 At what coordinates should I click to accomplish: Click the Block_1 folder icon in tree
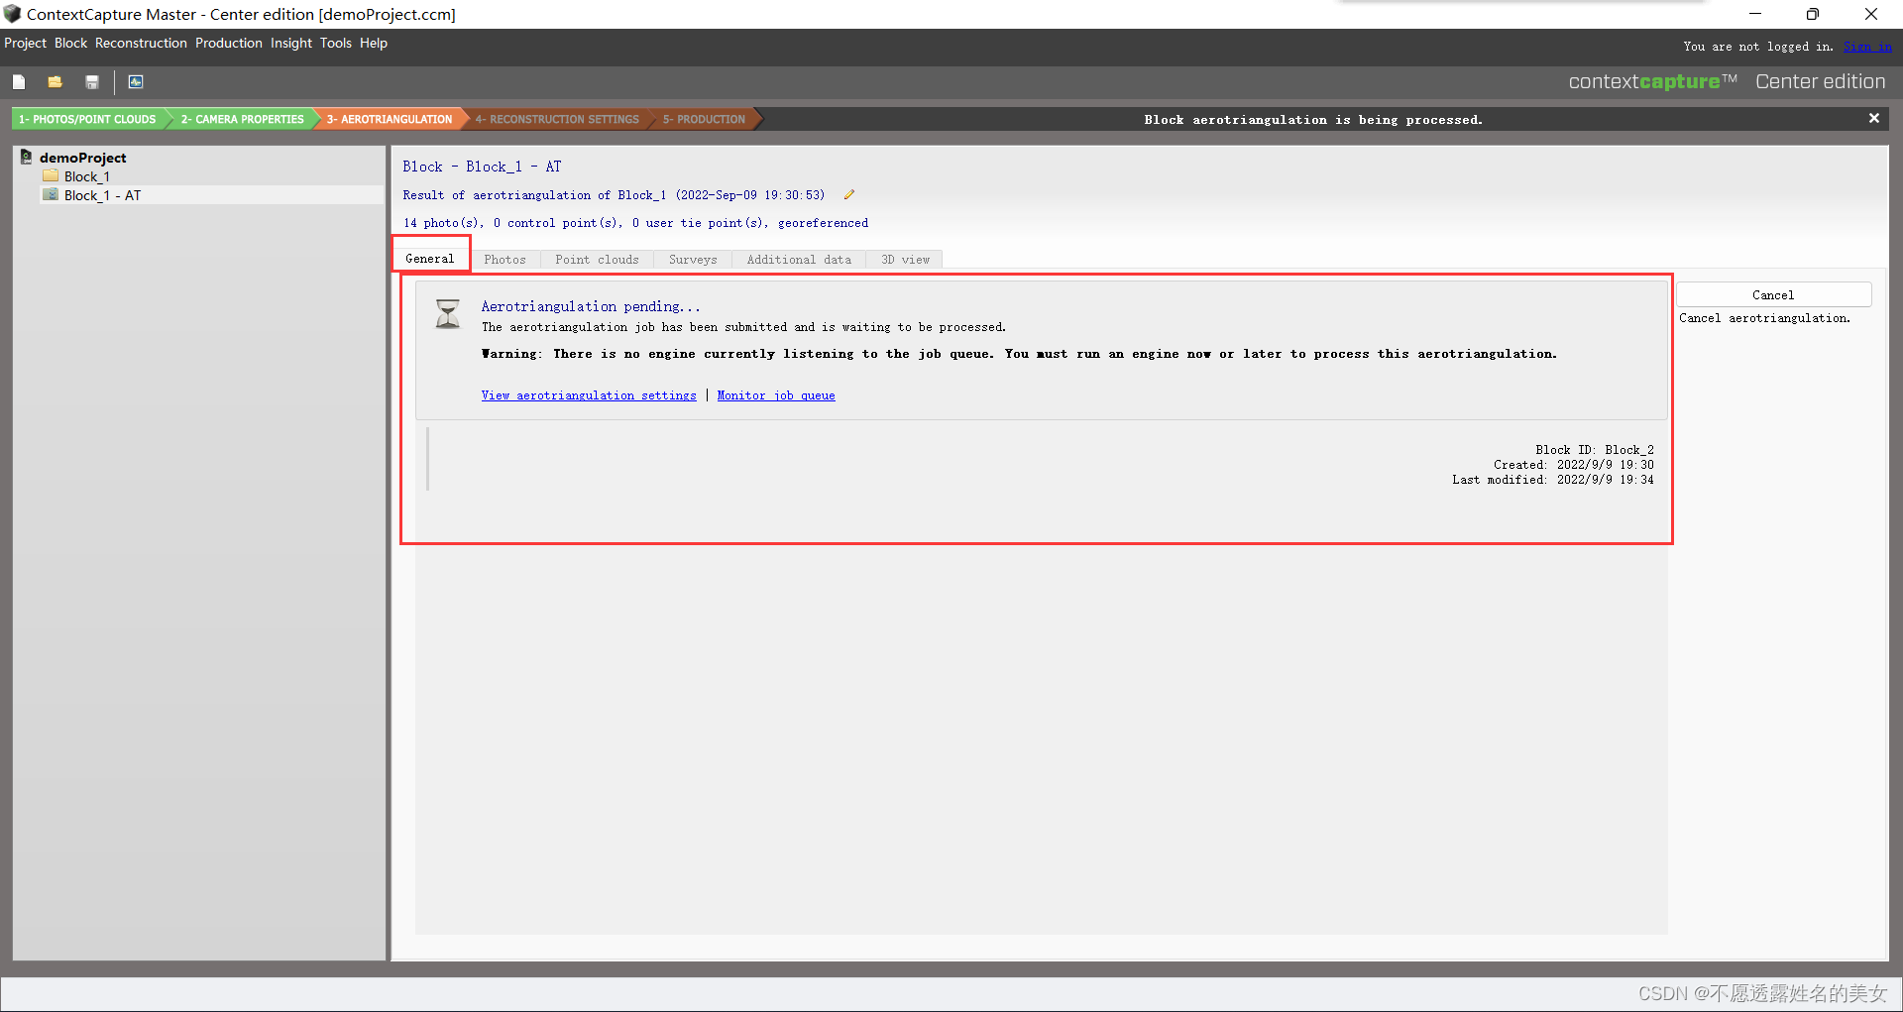click(51, 176)
